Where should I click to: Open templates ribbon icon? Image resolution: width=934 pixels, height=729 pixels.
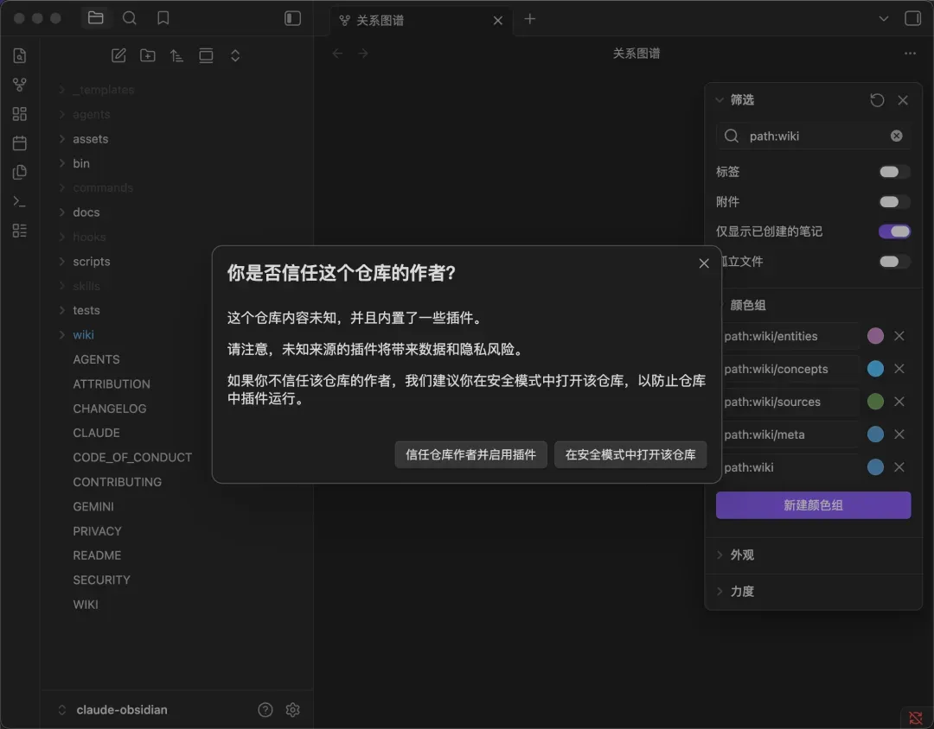pos(20,172)
